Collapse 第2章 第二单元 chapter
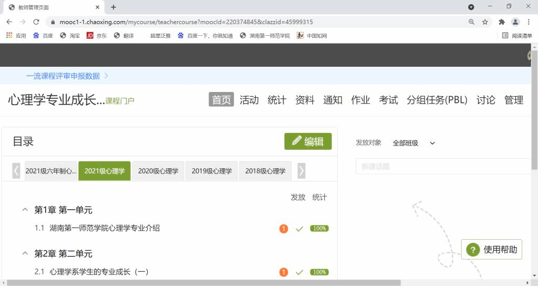 tap(25, 253)
